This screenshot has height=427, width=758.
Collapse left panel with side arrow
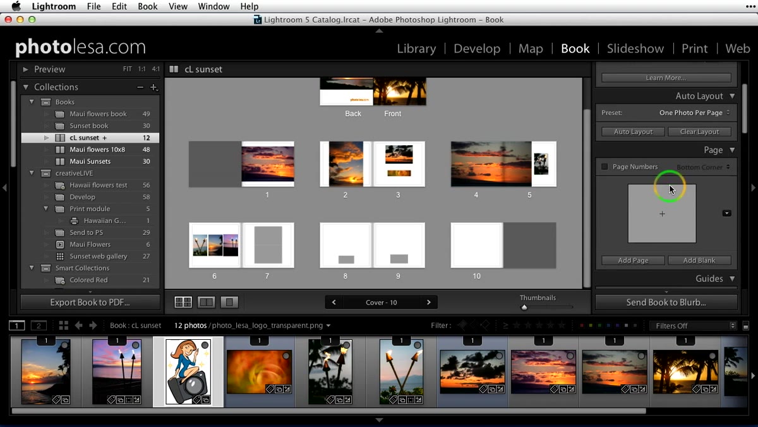pos(5,188)
